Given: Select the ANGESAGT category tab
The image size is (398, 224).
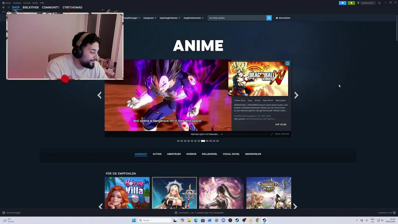Looking at the screenshot, I should [x=141, y=154].
